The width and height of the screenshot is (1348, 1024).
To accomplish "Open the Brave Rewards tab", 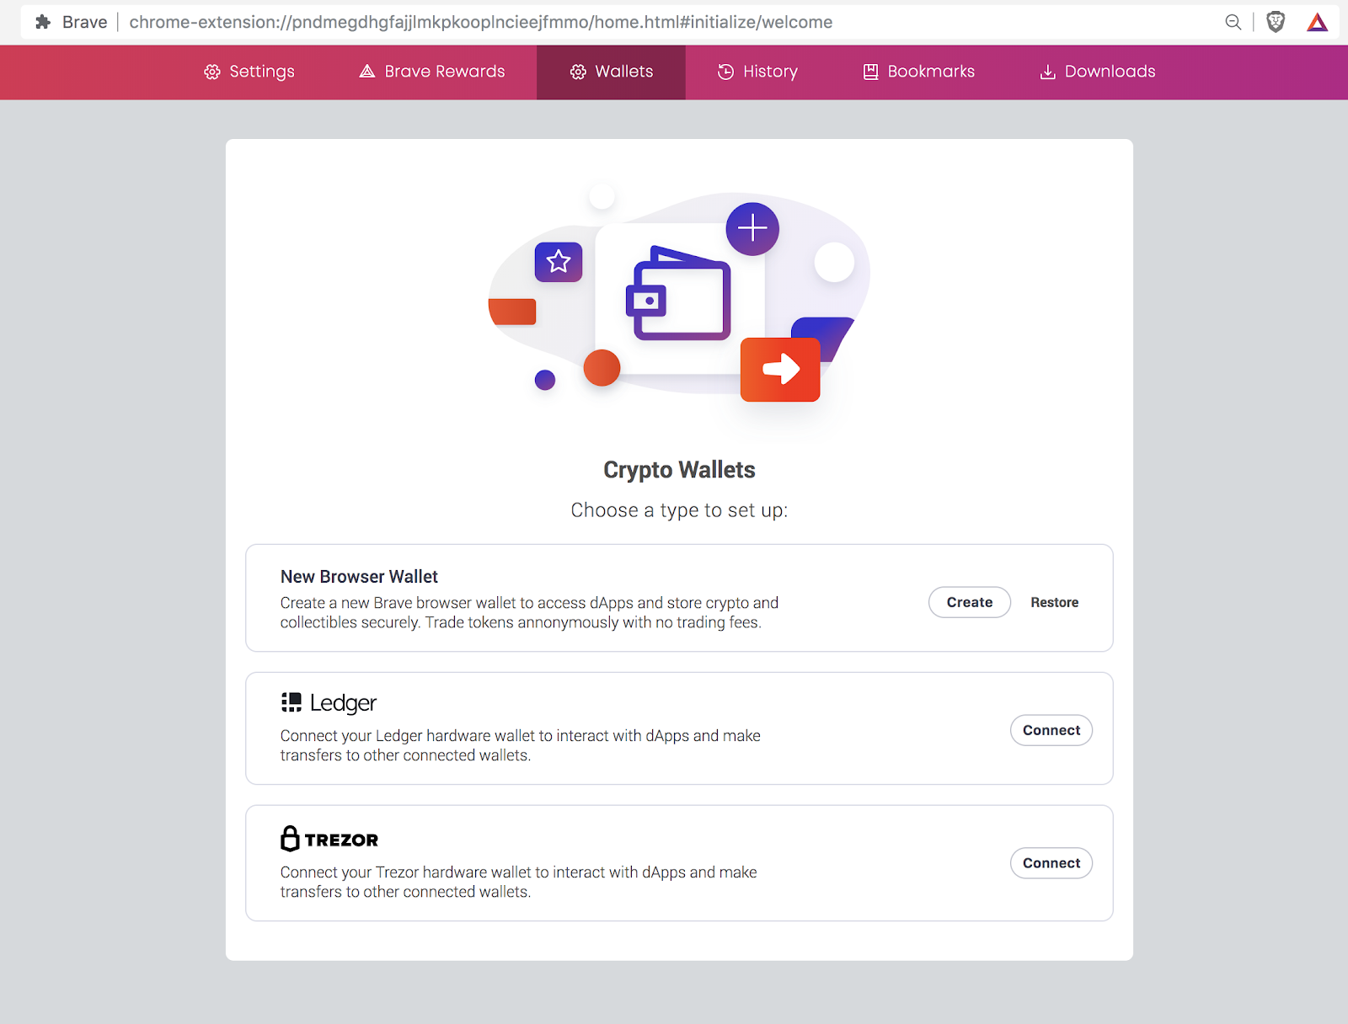I will click(x=432, y=72).
